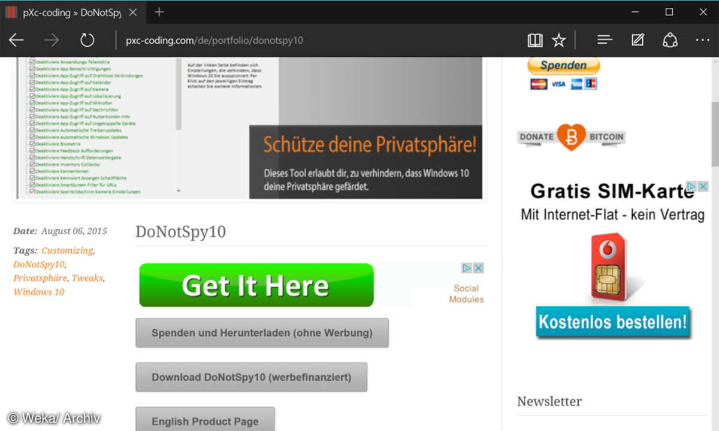The image size is (719, 431).
Task: Follow the Privatsphäre tag link
Action: [x=40, y=278]
